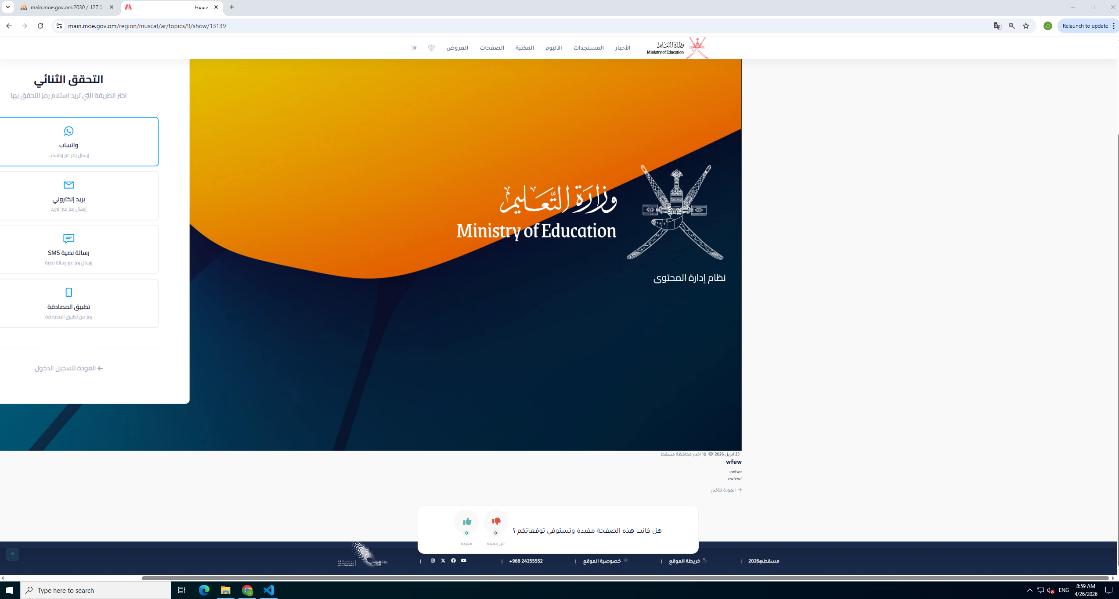1119x599 pixels.
Task: Open Visual Studio Code from taskbar
Action: 269,590
